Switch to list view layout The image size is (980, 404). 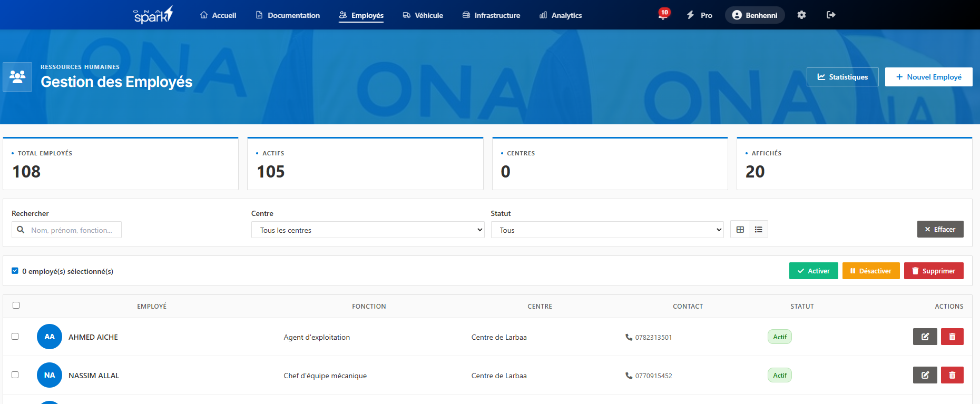pos(759,230)
